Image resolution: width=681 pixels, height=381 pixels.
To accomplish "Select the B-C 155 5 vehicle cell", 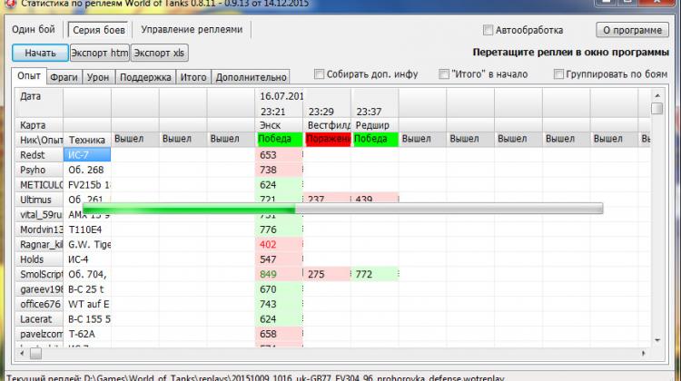I will point(87,319).
